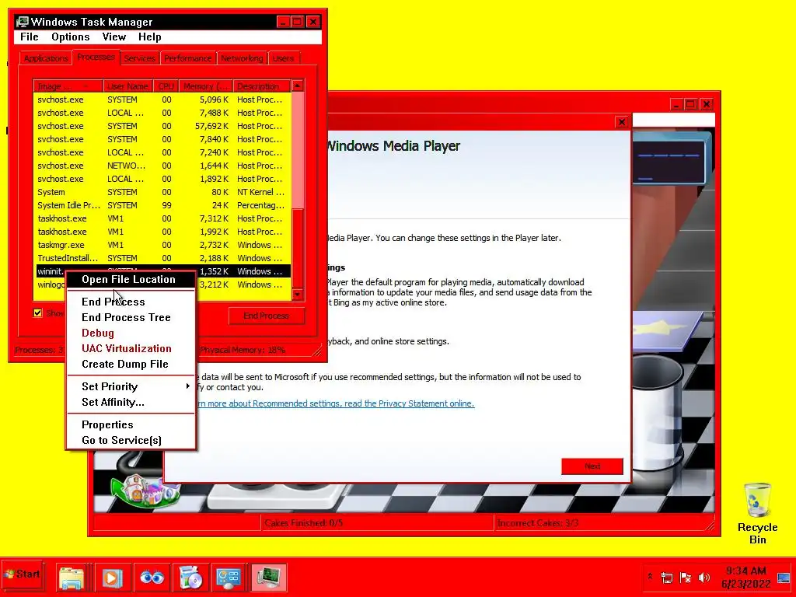The image size is (796, 597).
Task: Sort by the User Name column header
Action: [127, 86]
